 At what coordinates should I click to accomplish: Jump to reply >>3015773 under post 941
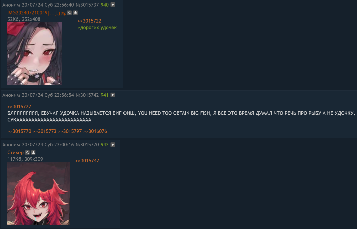(x=45, y=131)
